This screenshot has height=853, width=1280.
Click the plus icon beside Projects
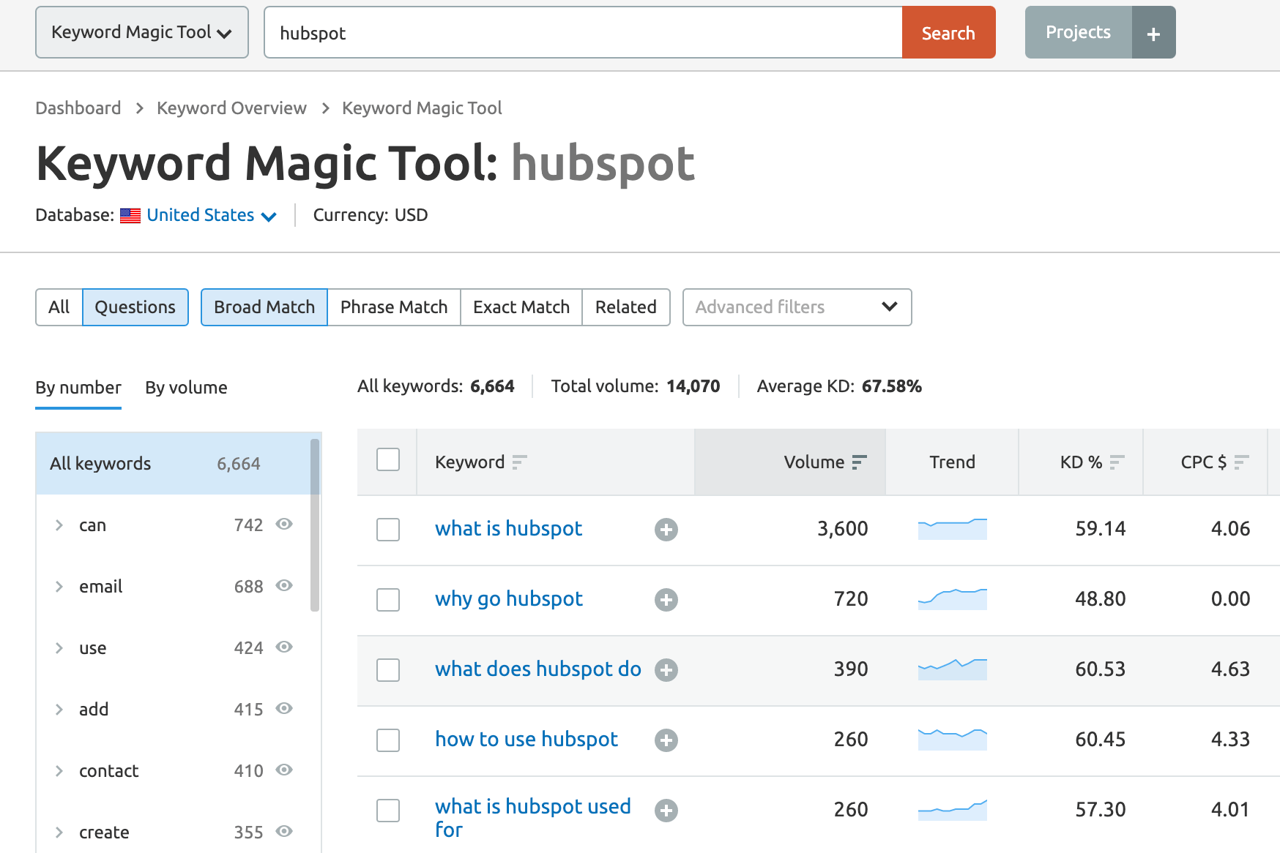click(x=1153, y=33)
